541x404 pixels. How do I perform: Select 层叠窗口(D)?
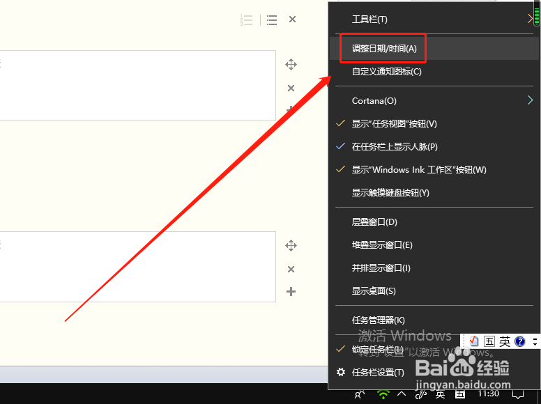point(434,222)
